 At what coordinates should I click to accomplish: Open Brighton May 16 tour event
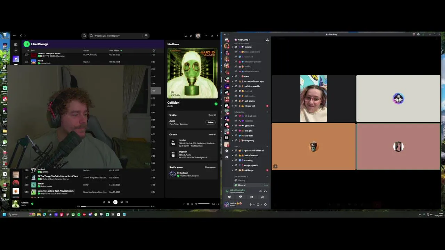193,155
